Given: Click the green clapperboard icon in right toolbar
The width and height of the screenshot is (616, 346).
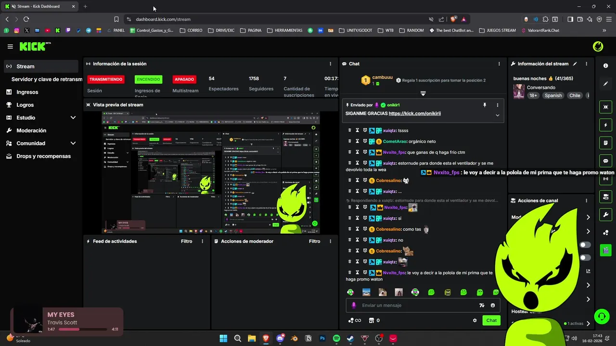Looking at the screenshot, I should [x=606, y=250].
